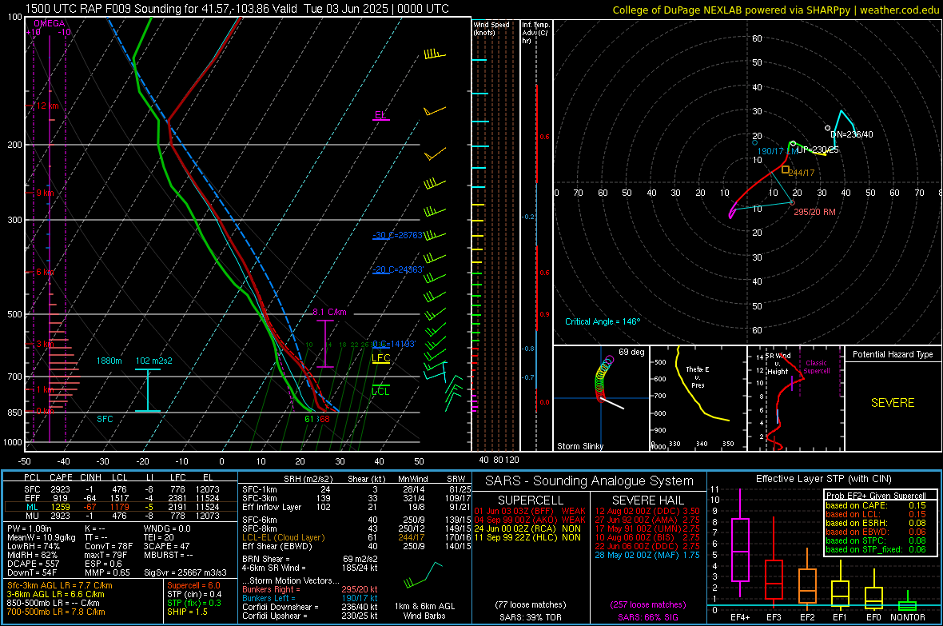Click the -20 C=24363' height label
This screenshot has height=626, width=943.
click(397, 269)
